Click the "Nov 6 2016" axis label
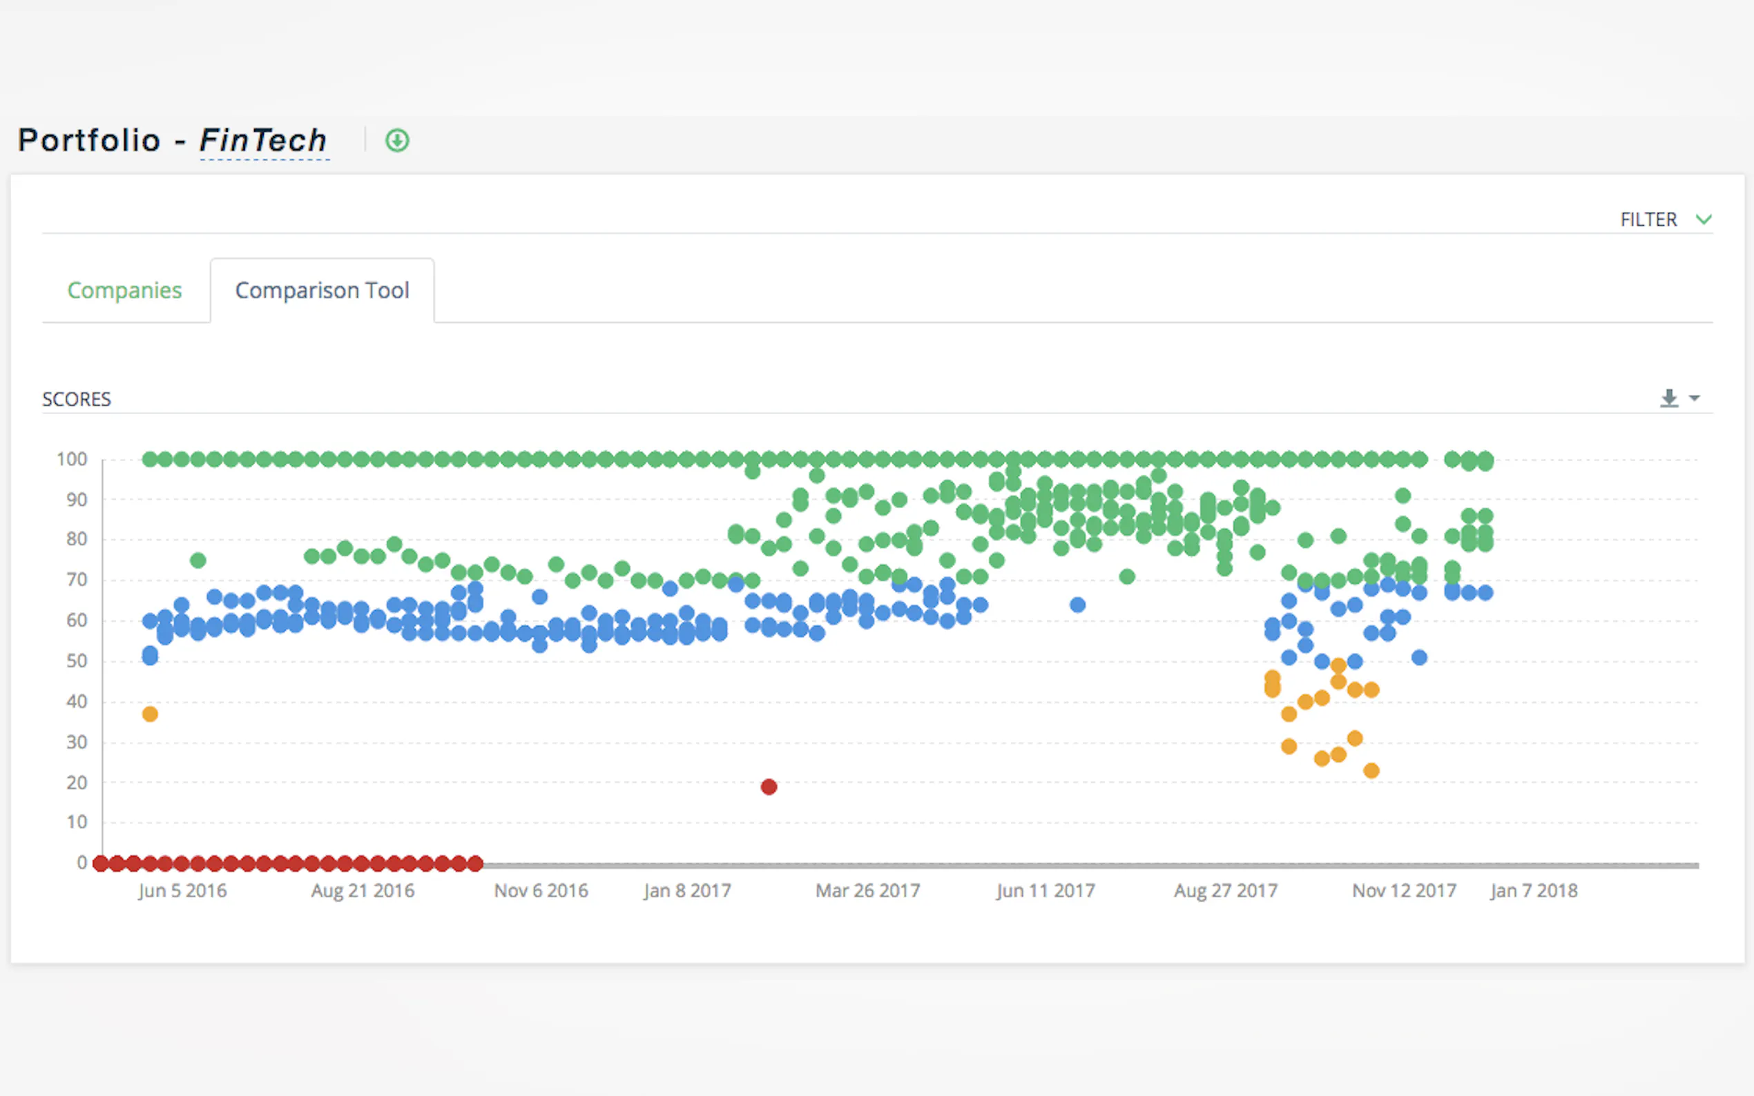Image resolution: width=1754 pixels, height=1096 pixels. [x=541, y=891]
